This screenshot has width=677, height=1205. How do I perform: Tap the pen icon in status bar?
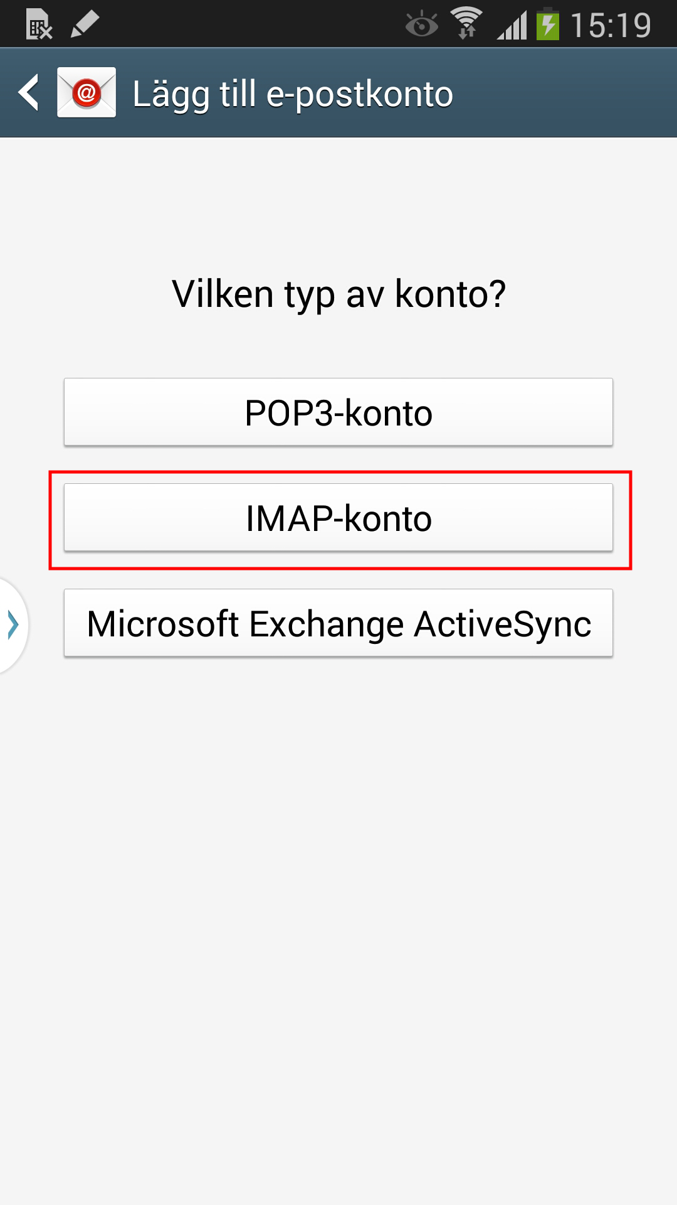coord(85,24)
